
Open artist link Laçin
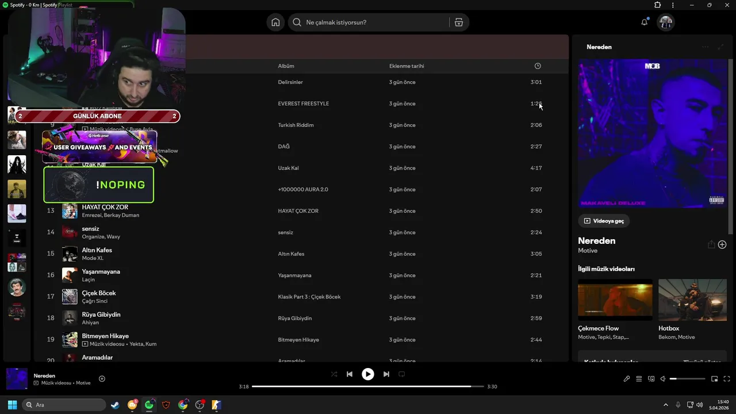(88, 279)
